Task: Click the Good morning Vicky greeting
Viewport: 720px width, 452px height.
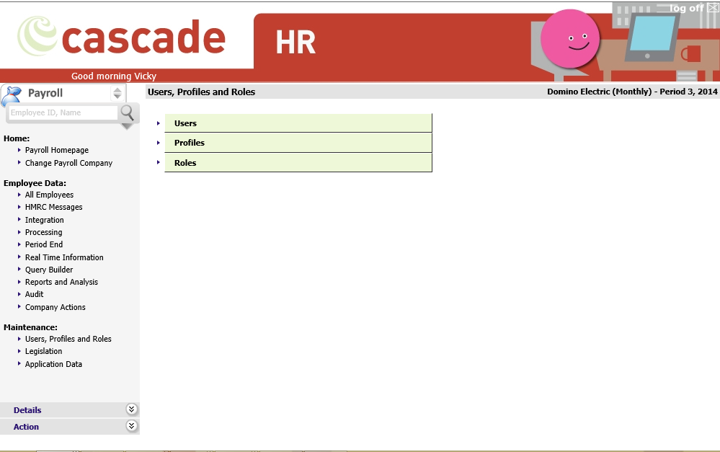Action: pyautogui.click(x=114, y=76)
